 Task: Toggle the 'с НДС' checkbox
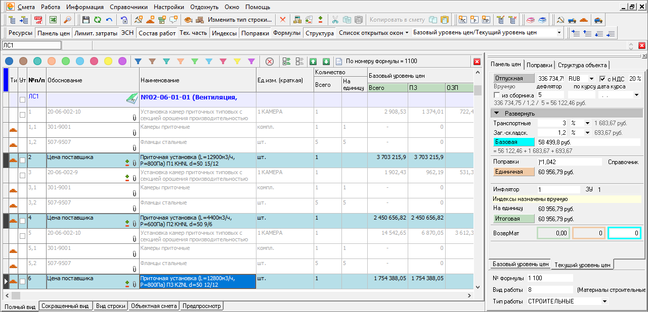coord(602,79)
